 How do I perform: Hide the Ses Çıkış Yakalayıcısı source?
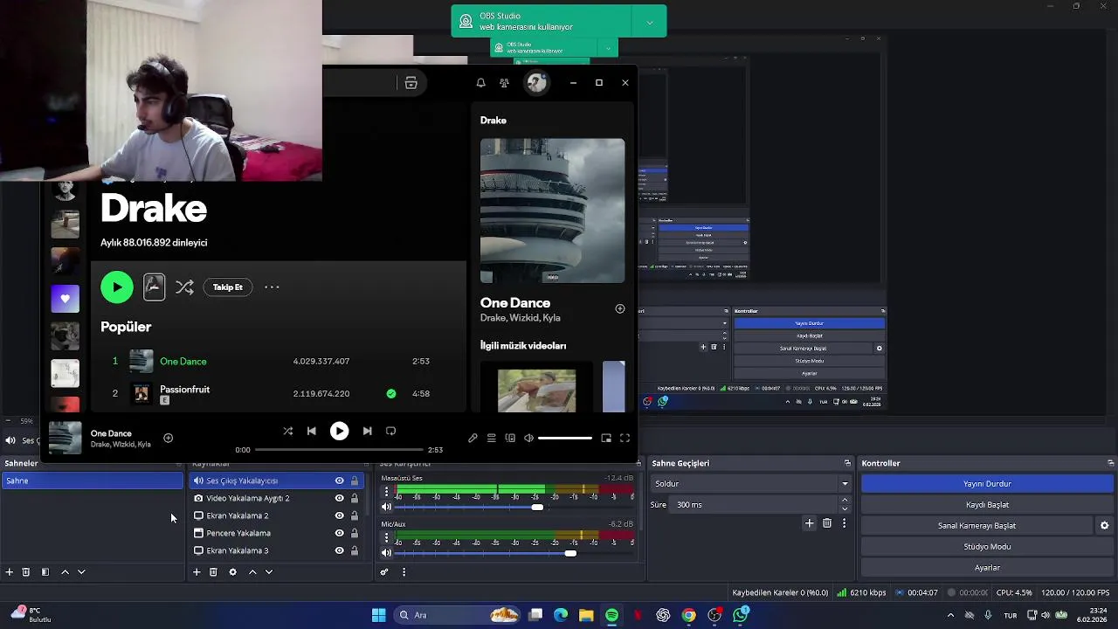[339, 480]
